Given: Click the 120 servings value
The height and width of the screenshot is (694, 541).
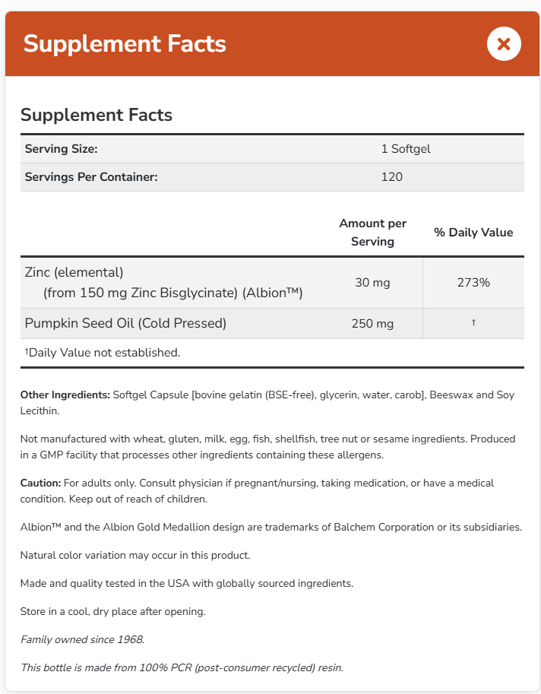Looking at the screenshot, I should [392, 177].
